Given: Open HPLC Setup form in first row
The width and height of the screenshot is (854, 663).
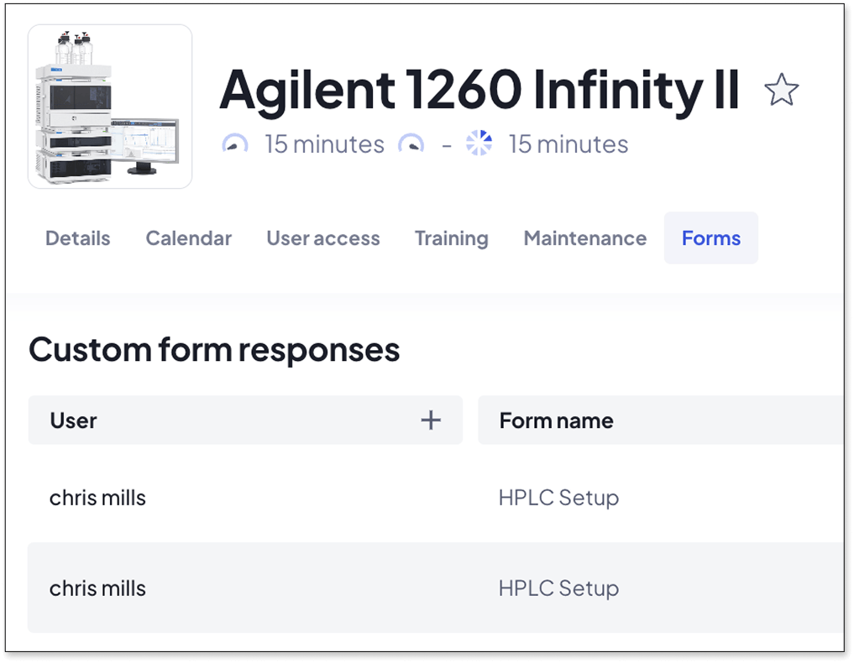Looking at the screenshot, I should click(558, 498).
